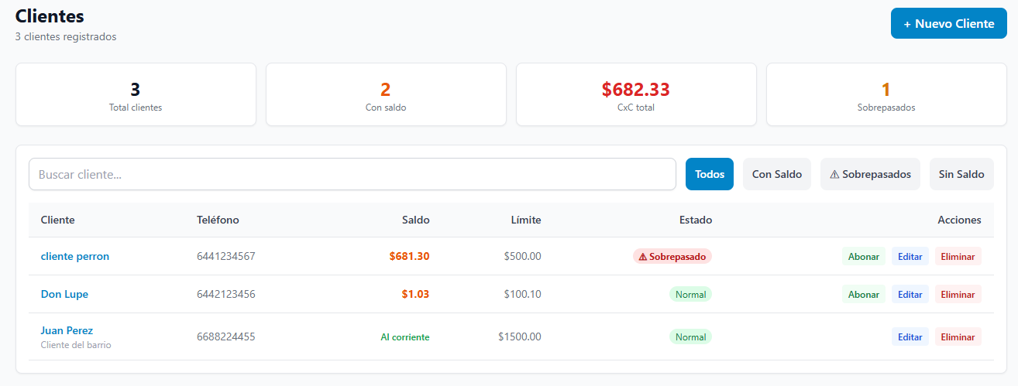Click the $1500.00 limit value

[520, 336]
